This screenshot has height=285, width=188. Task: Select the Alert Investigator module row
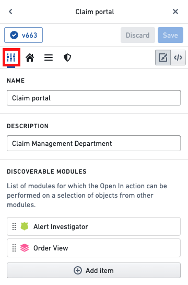click(x=93, y=226)
